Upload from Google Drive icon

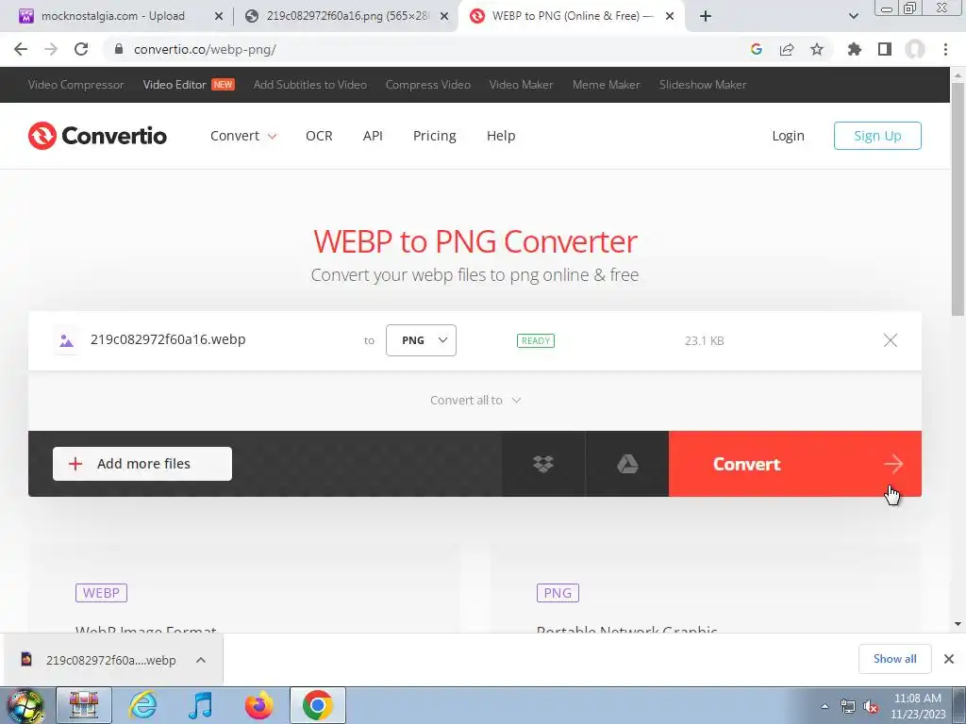pyautogui.click(x=627, y=464)
